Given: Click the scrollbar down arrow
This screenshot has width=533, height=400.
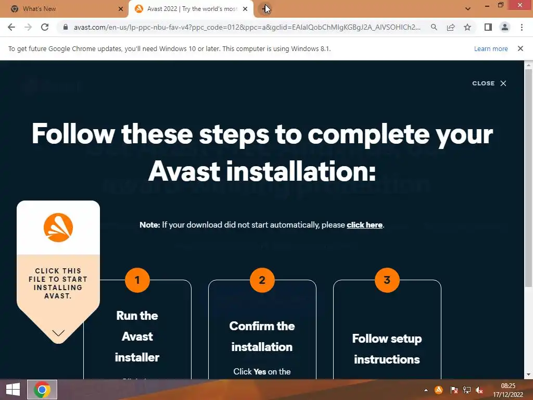Looking at the screenshot, I should 528,374.
